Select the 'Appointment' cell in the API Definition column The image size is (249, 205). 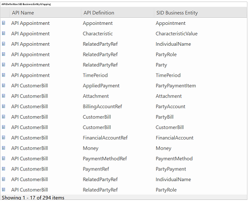(98, 23)
